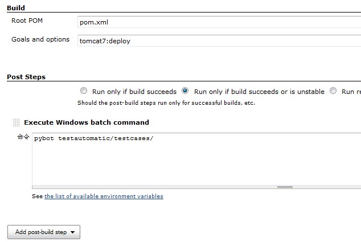Open the "Add post-build step" dropdown
This screenshot has height=242, width=361.
[x=43, y=232]
